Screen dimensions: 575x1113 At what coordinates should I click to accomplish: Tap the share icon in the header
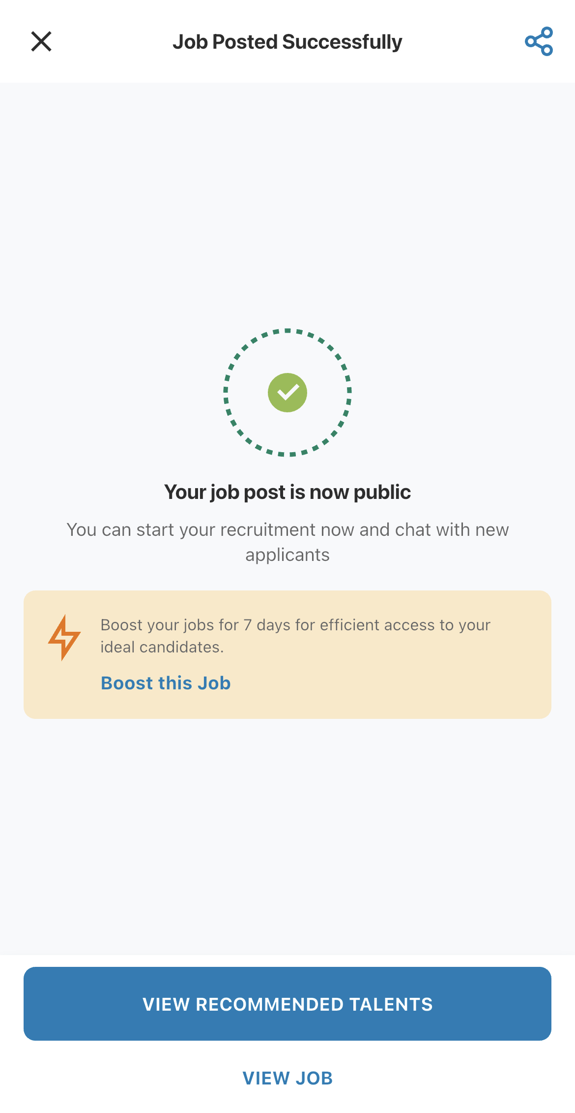[x=539, y=41]
